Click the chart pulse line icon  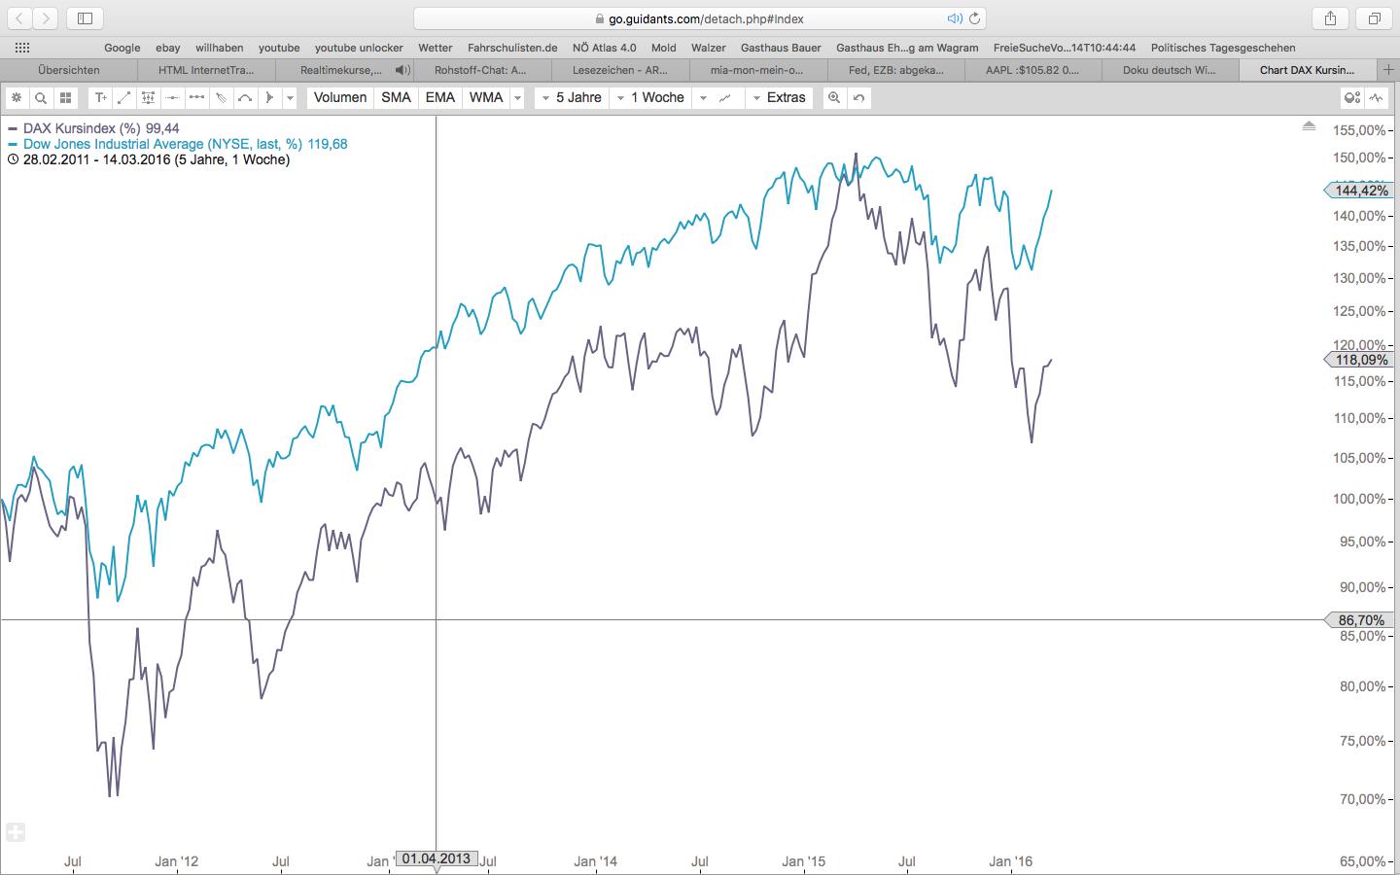[1377, 97]
